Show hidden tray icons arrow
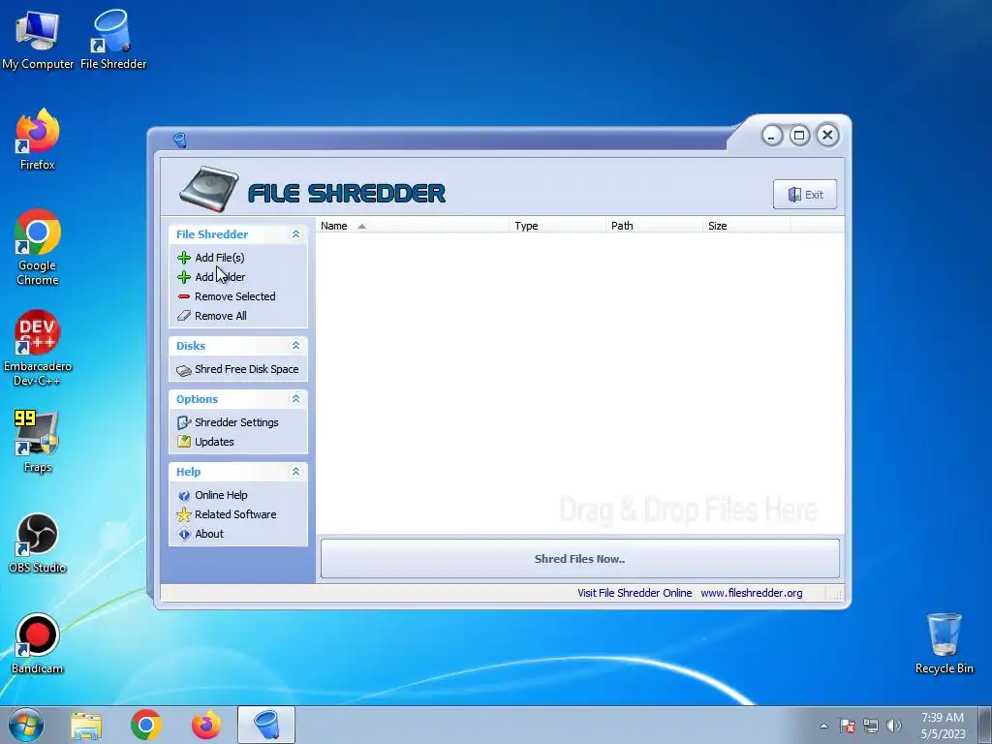This screenshot has width=992, height=744. point(823,726)
